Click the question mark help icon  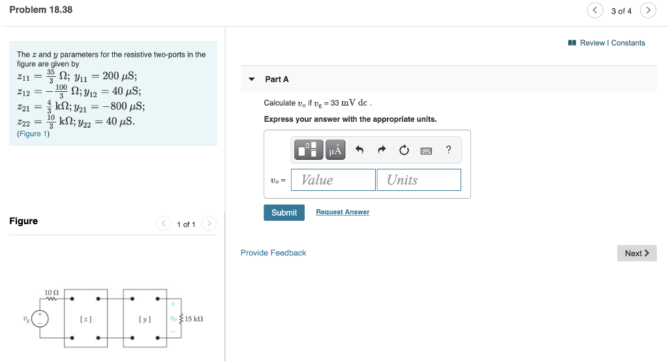pos(448,149)
